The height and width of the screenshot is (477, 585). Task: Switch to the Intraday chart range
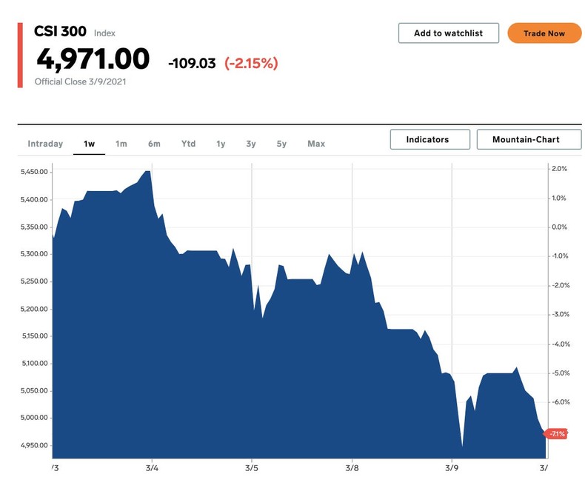point(45,144)
